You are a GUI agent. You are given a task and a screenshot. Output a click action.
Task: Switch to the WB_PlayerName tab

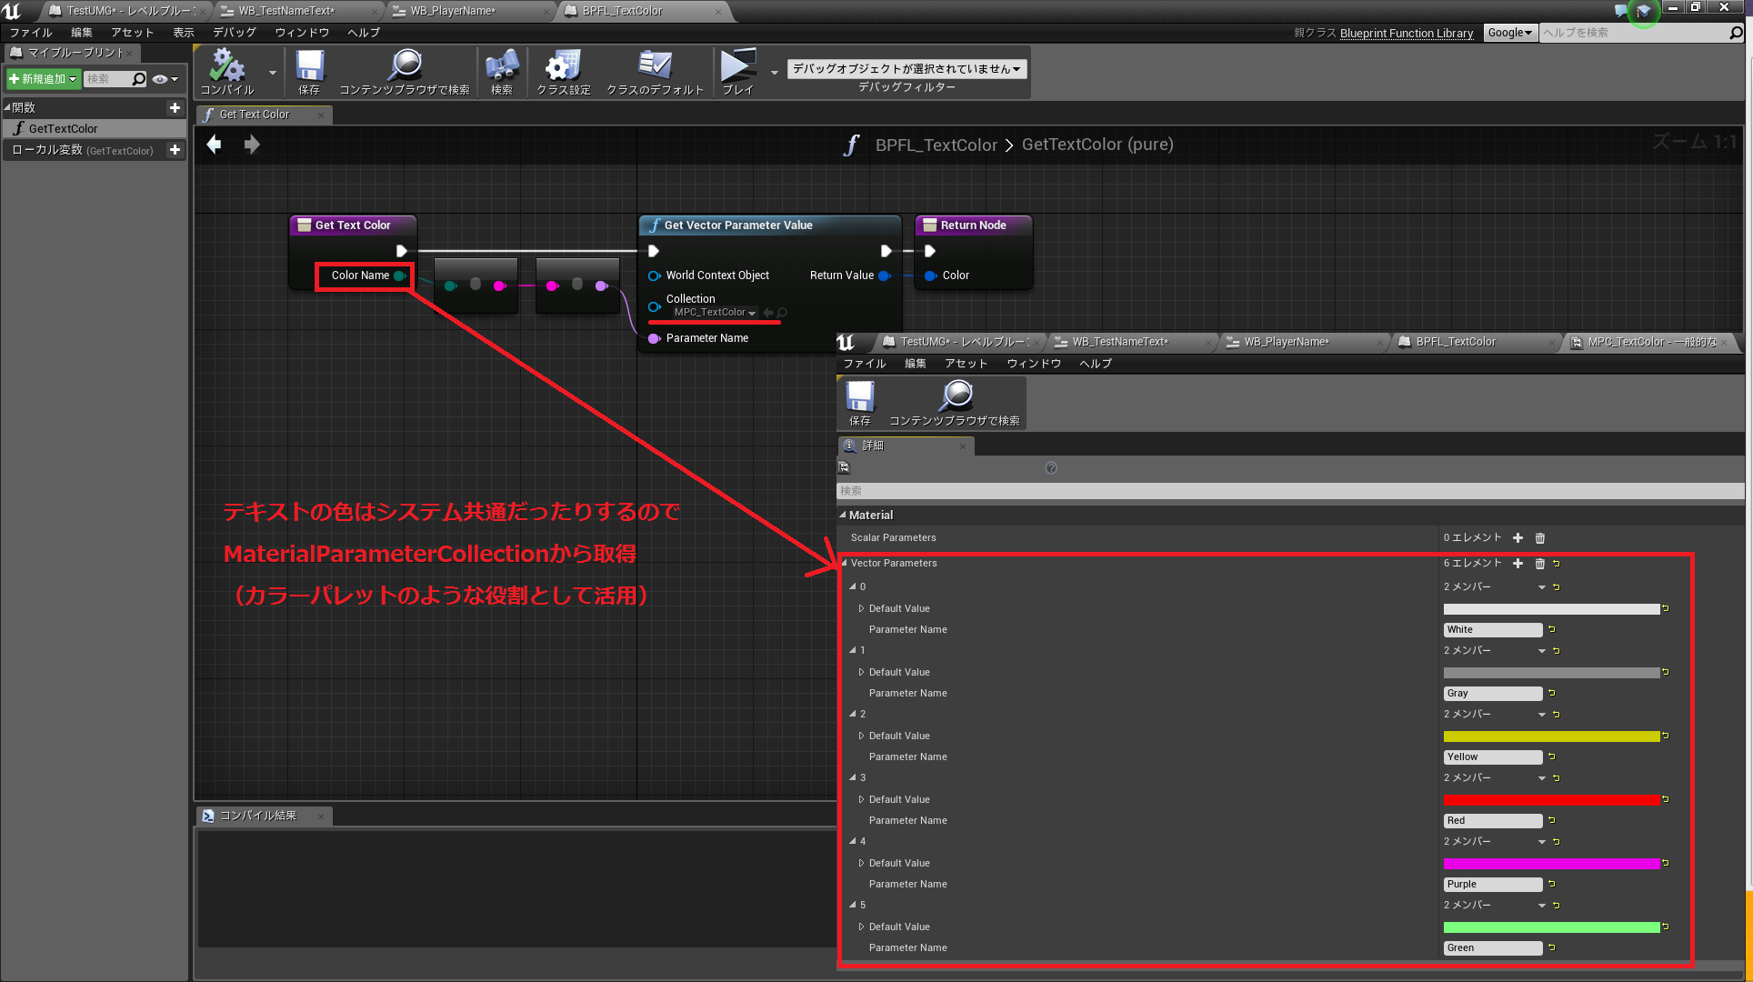point(453,11)
